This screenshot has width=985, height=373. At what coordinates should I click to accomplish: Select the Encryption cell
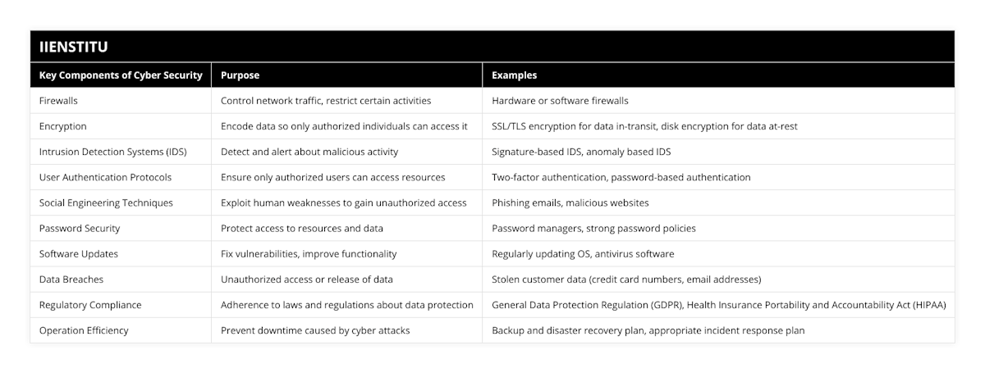point(62,126)
